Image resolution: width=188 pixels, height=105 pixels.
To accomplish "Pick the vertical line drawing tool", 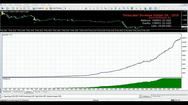I will pos(74,8).
